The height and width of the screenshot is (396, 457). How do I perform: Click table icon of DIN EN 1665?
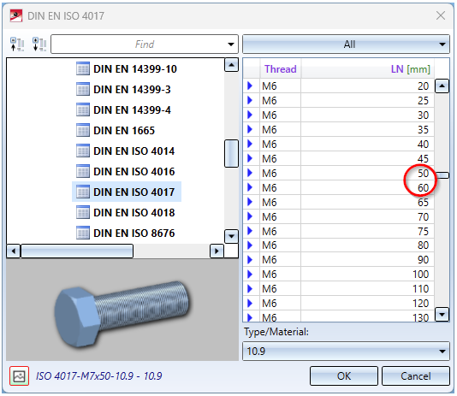(x=83, y=130)
